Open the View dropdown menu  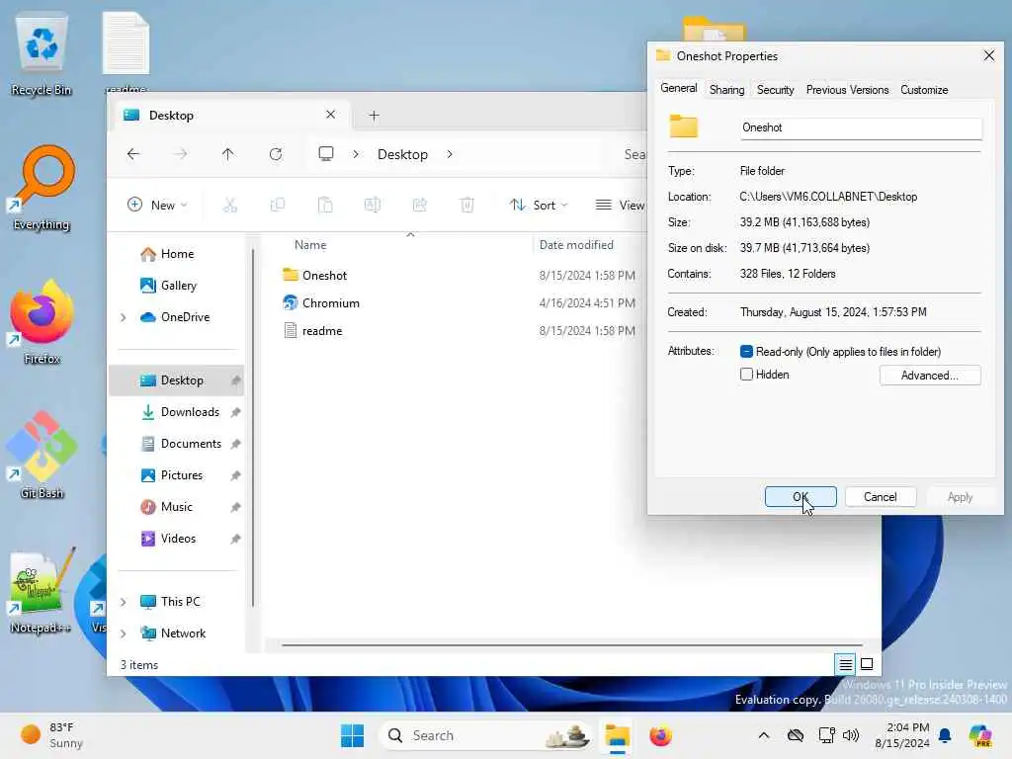620,206
